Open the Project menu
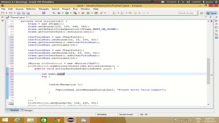This screenshot has width=219, height=123. (66, 9)
